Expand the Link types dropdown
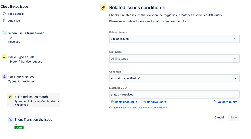Screen dimensions: 251x139 point(174,59)
